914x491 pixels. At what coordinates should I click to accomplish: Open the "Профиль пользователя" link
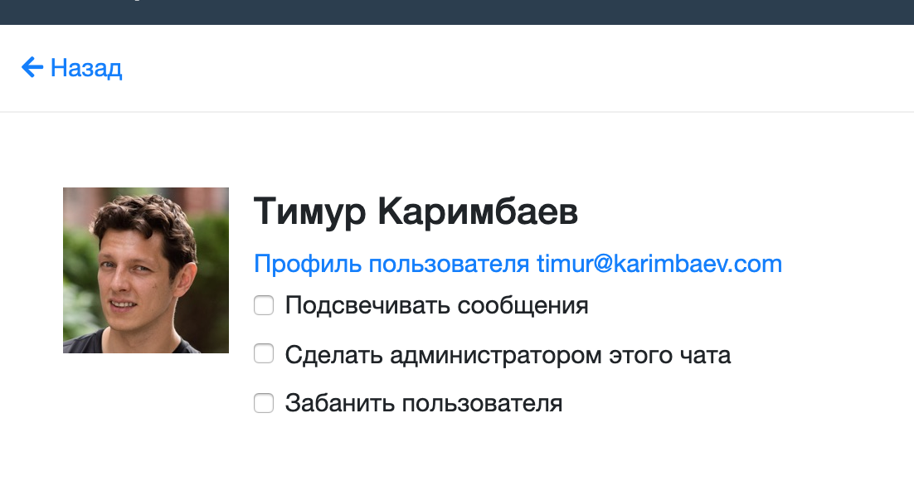(391, 264)
